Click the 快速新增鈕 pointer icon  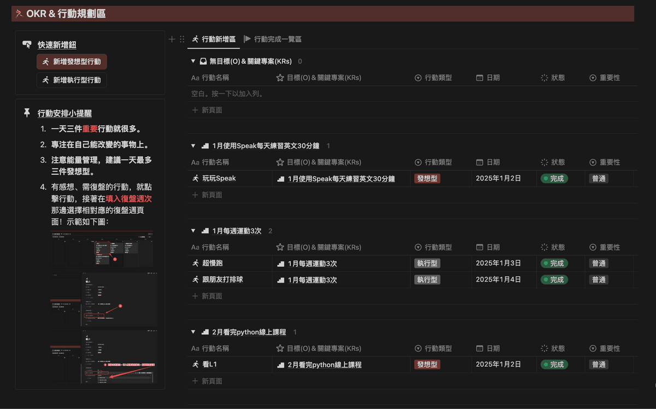tap(27, 45)
